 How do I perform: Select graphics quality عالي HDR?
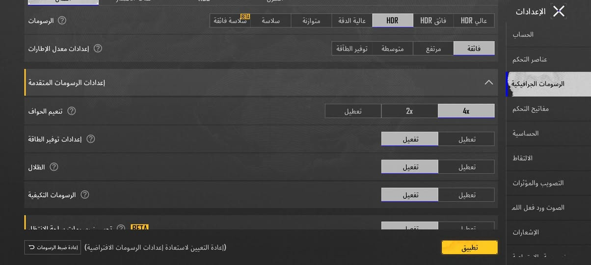click(x=474, y=21)
